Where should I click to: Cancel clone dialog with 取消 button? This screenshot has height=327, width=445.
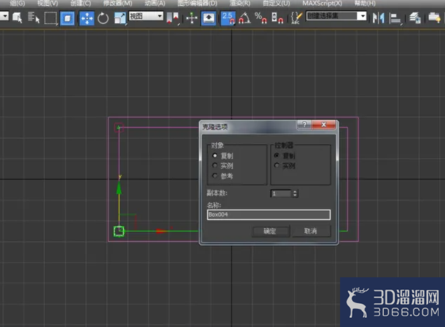pyautogui.click(x=311, y=231)
